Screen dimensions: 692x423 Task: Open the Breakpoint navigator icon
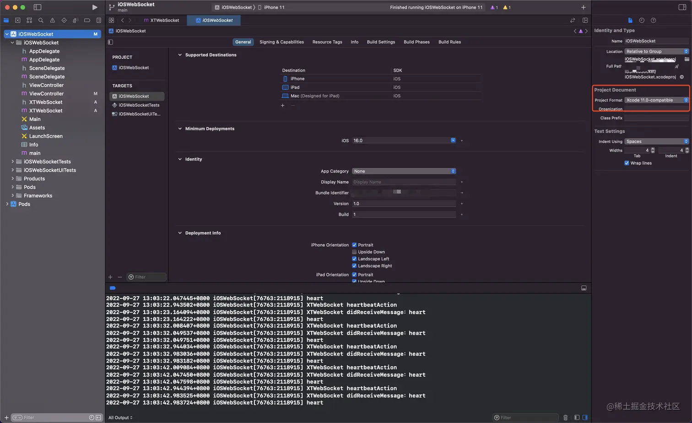tap(87, 20)
